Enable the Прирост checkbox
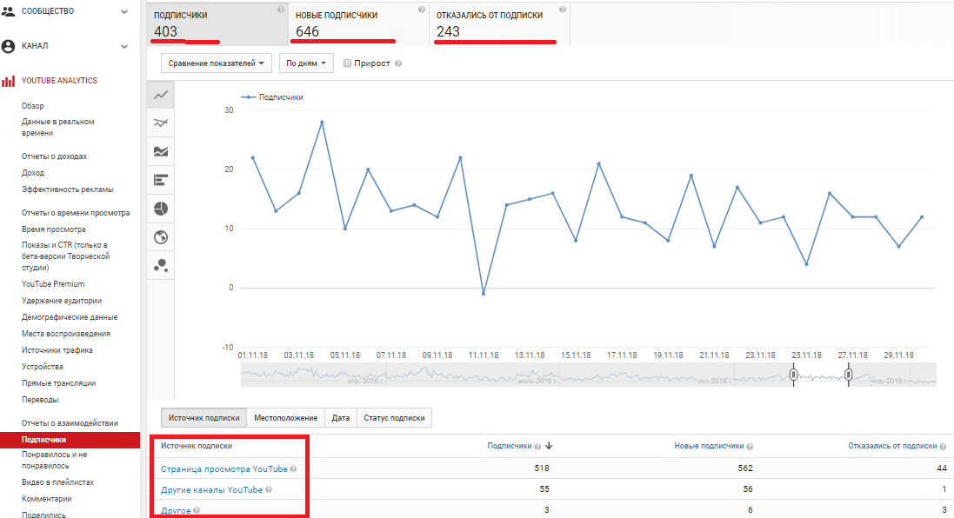This screenshot has height=518, width=954. [348, 63]
